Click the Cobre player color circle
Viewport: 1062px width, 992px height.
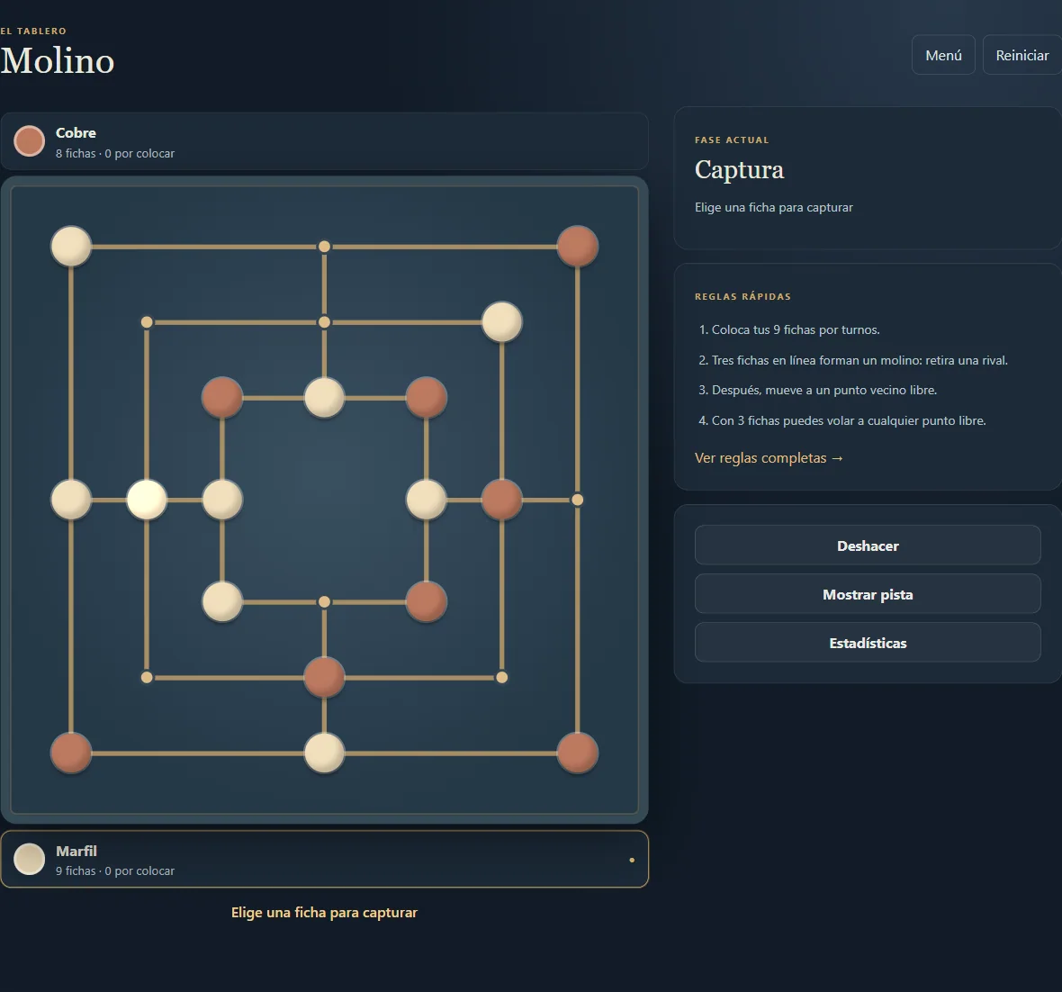29,141
